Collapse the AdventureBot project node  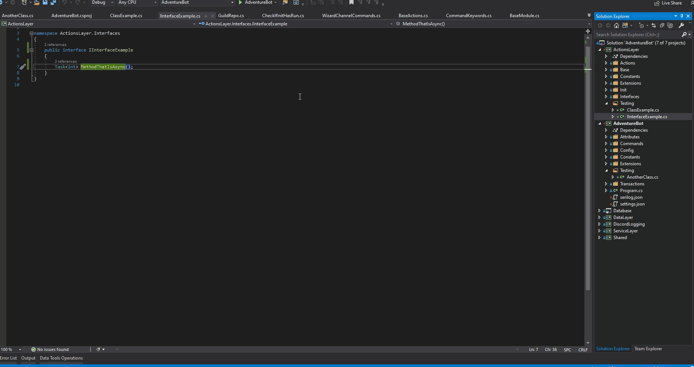(x=600, y=123)
